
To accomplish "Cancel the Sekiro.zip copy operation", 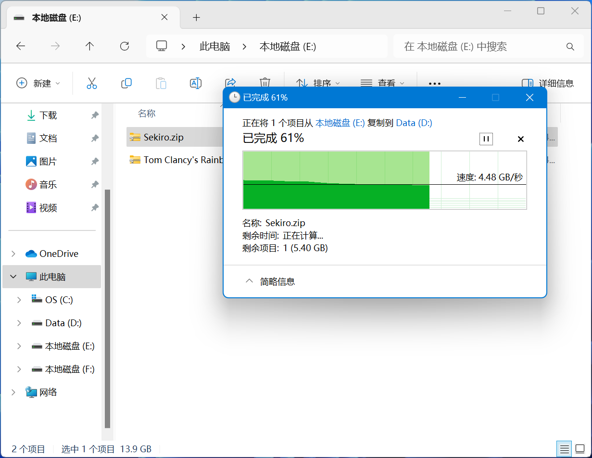I will click(520, 139).
